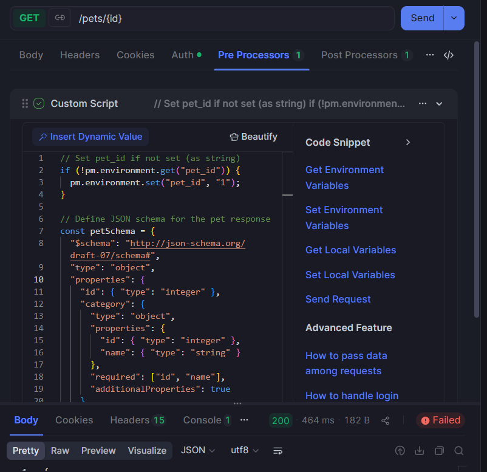The width and height of the screenshot is (487, 472).
Task: Open more options for Custom Script
Action: click(x=423, y=103)
